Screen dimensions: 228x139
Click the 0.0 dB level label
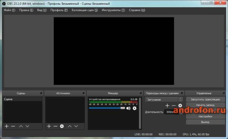[x=134, y=99]
